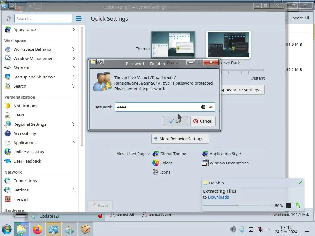
Task: Click the Shortcuts keyboard icon
Action: click(8, 68)
